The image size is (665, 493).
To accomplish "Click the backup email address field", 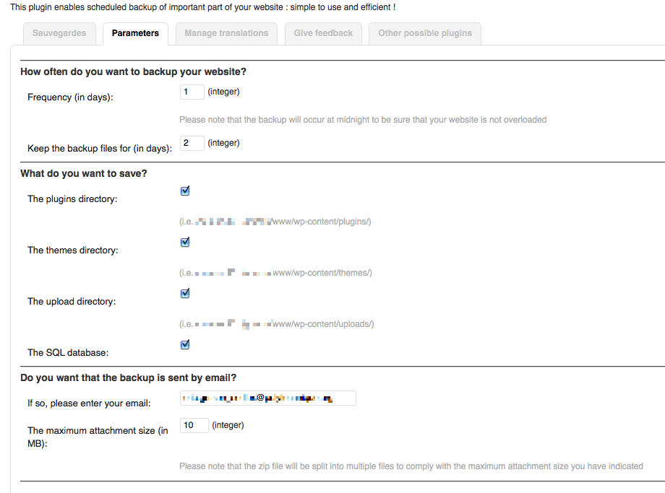I will pos(268,398).
